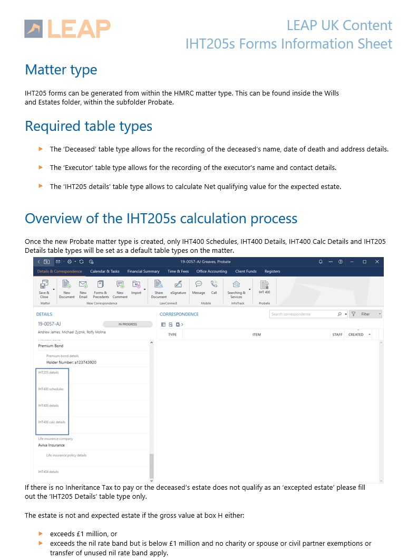The width and height of the screenshot is (417, 560).
Task: Click the New Email ribbon icon
Action: 83,286
